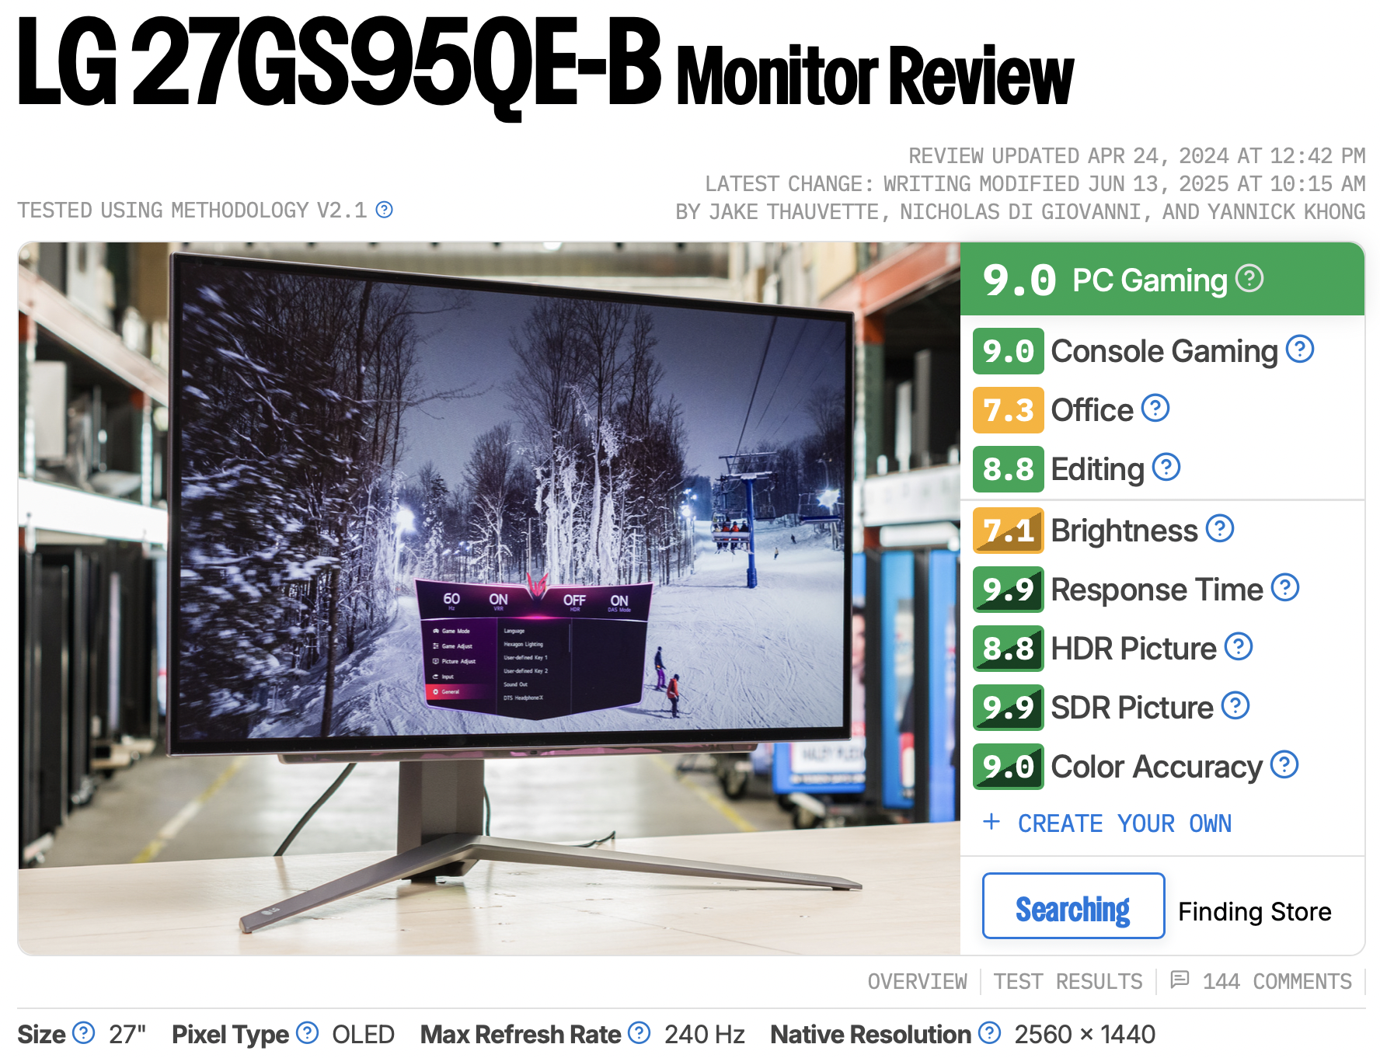Click the Max Refresh Rate label
The width and height of the screenshot is (1380, 1058).
point(521,1035)
